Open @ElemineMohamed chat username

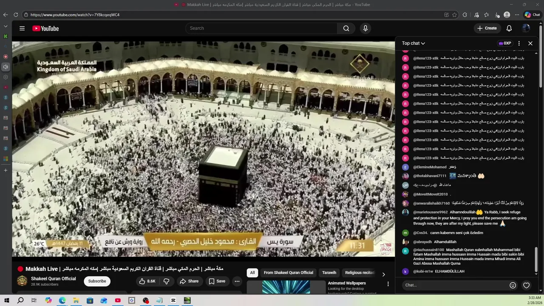pos(430,167)
